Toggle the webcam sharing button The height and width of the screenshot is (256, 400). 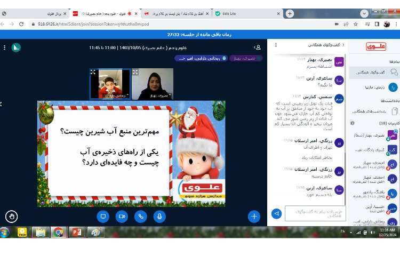[122, 217]
